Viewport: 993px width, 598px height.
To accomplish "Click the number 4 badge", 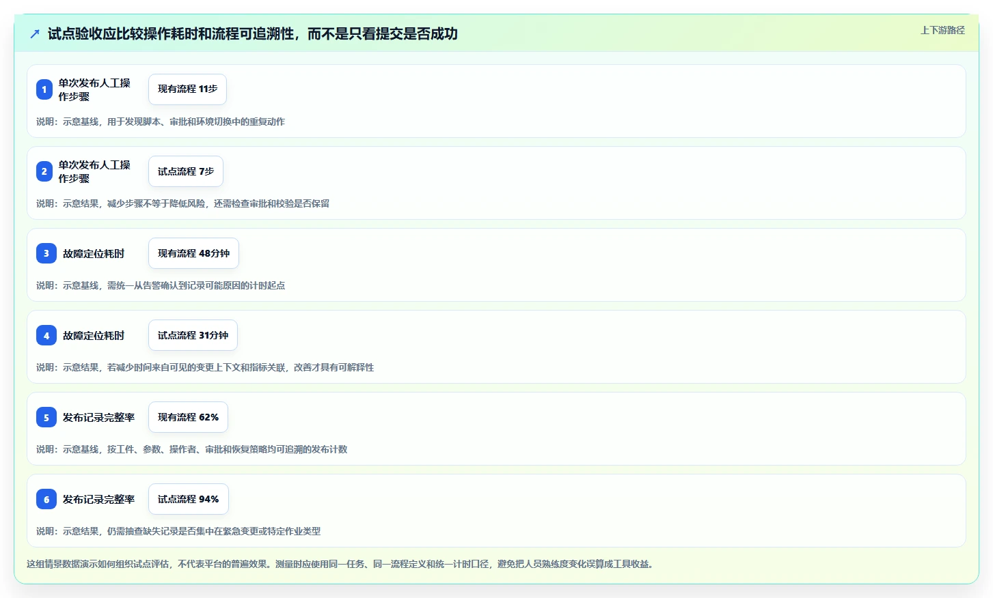I will pos(46,335).
